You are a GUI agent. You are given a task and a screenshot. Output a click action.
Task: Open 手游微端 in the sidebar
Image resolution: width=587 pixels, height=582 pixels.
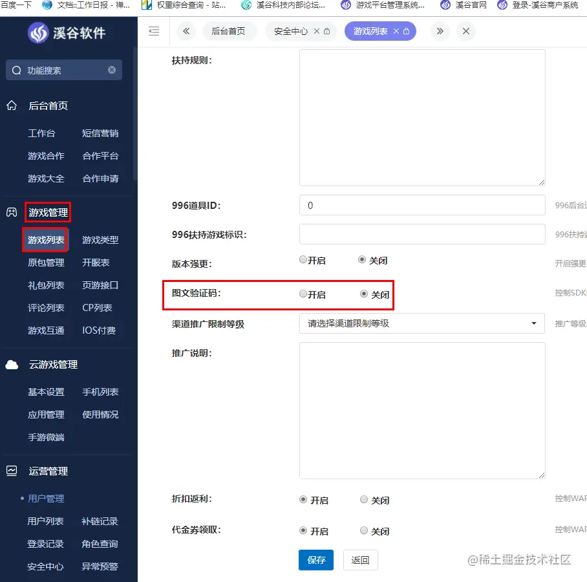coord(46,437)
